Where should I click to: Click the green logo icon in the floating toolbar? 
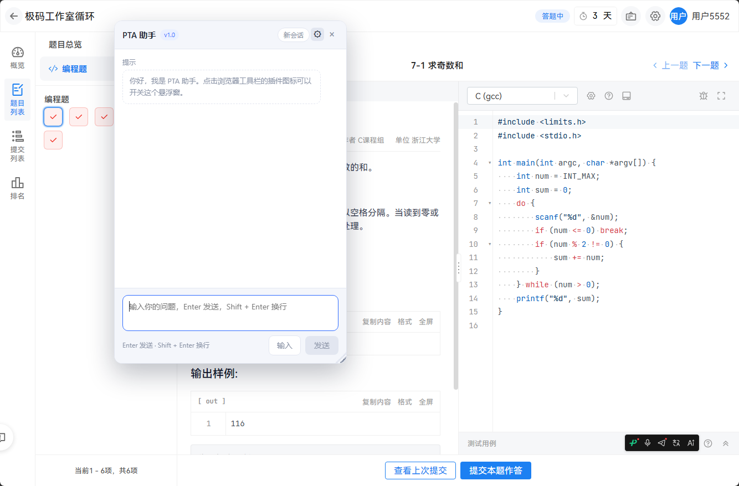[x=634, y=443]
